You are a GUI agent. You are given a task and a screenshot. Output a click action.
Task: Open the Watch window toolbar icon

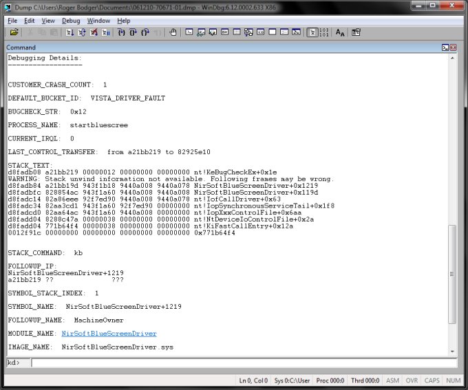click(201, 32)
